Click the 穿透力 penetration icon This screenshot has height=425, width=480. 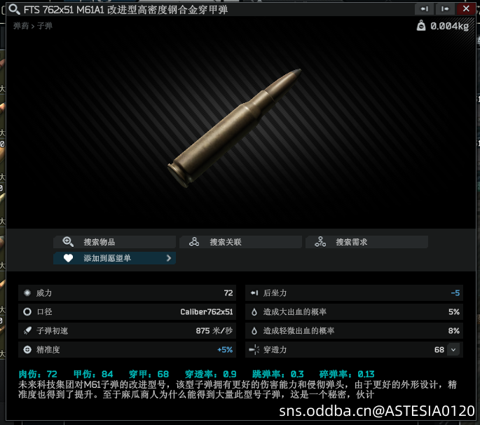(254, 350)
